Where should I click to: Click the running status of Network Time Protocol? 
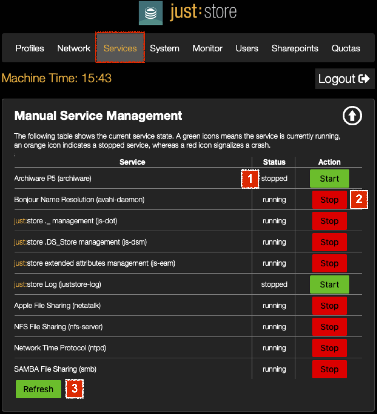tap(274, 348)
